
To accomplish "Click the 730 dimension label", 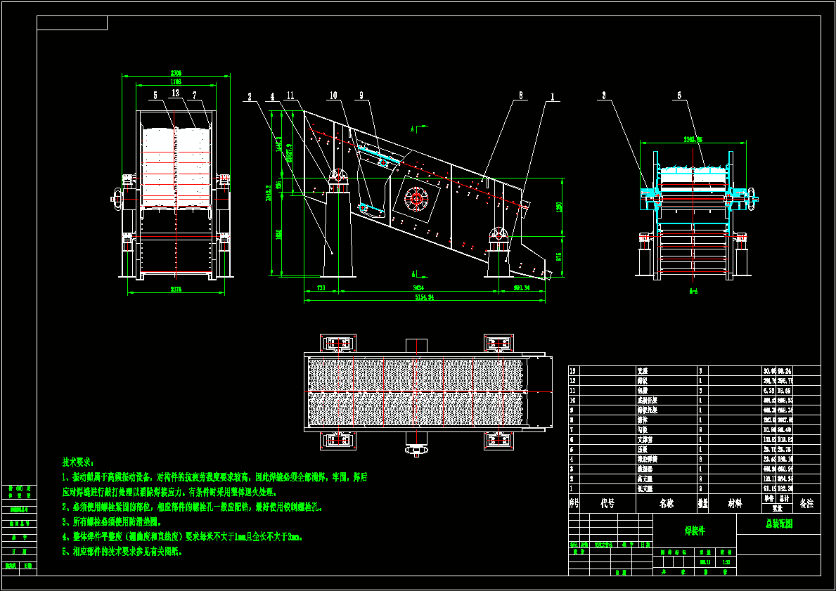I will (321, 288).
